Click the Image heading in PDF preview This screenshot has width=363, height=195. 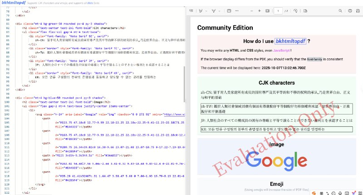tap(277, 144)
